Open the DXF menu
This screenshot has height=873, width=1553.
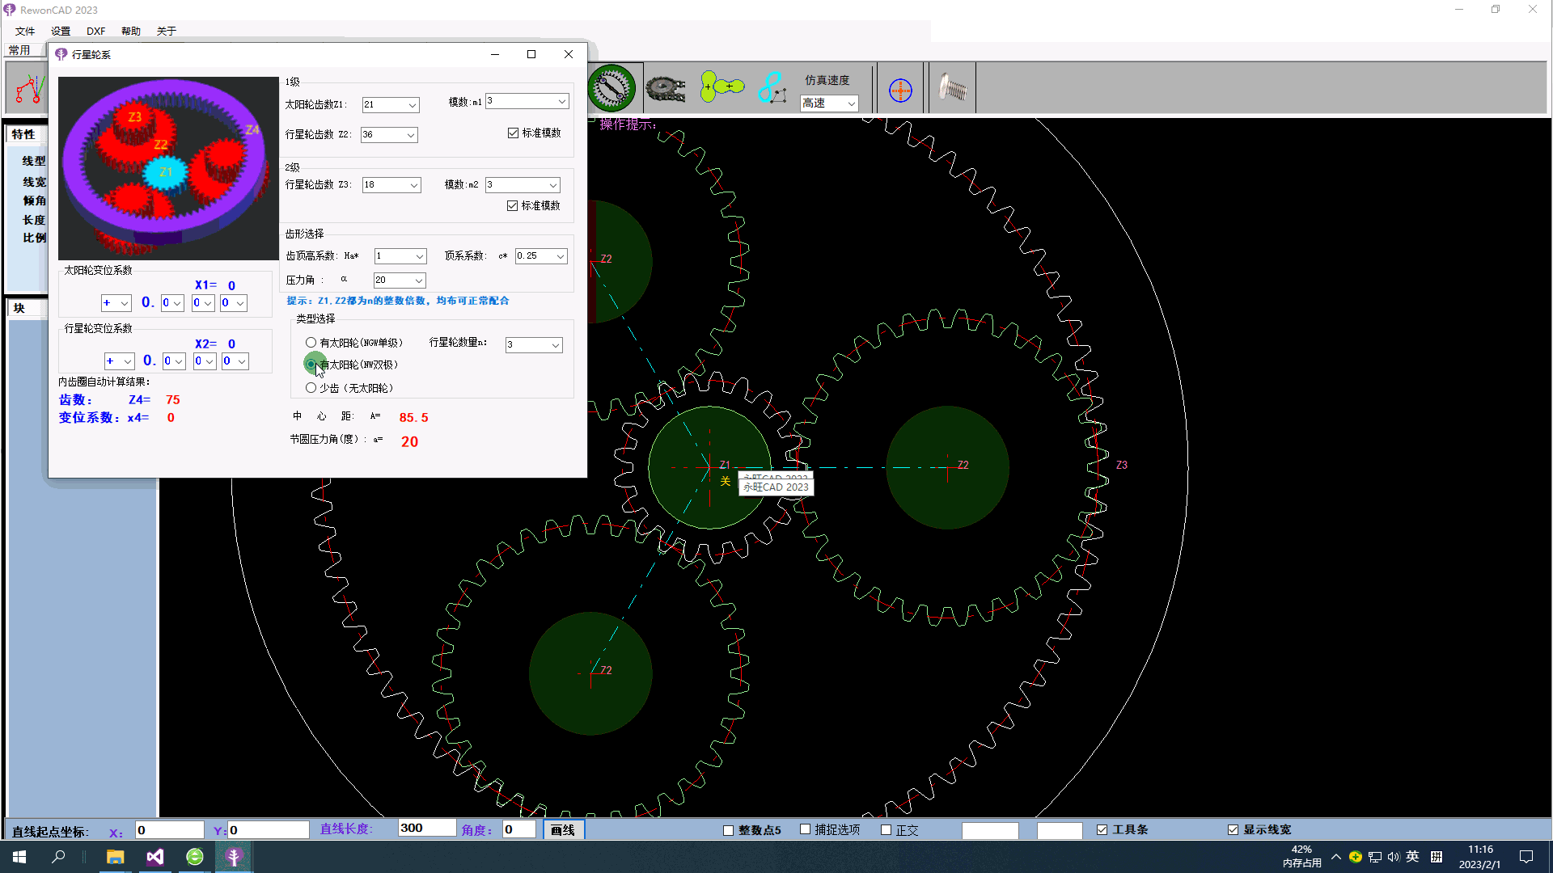pos(95,31)
